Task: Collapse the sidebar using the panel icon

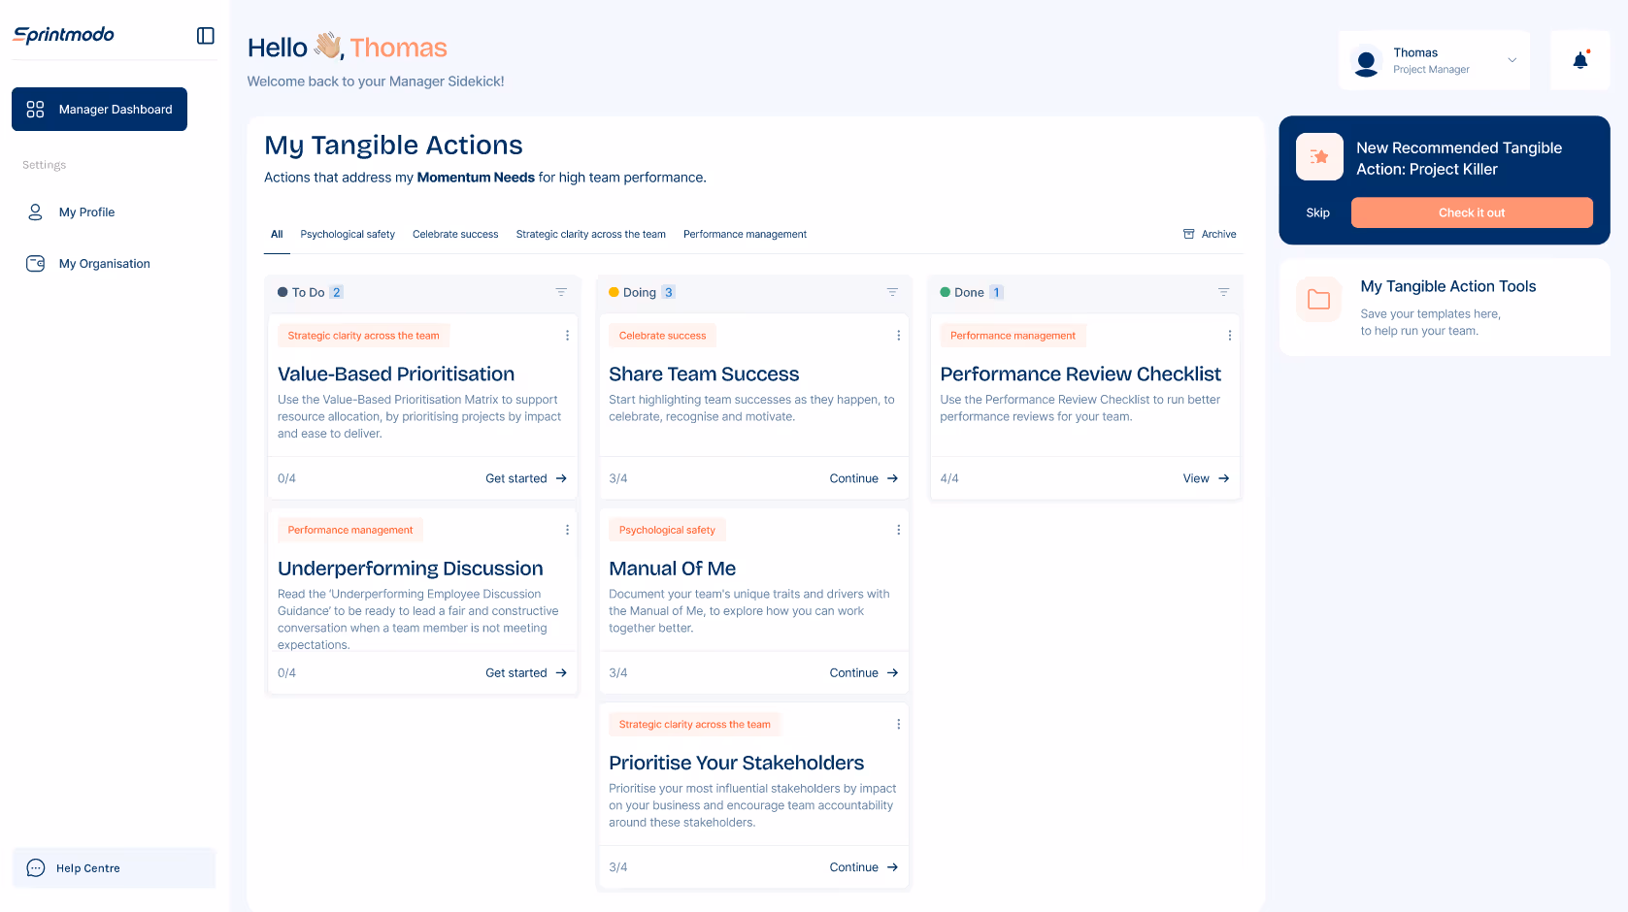Action: pyautogui.click(x=205, y=35)
